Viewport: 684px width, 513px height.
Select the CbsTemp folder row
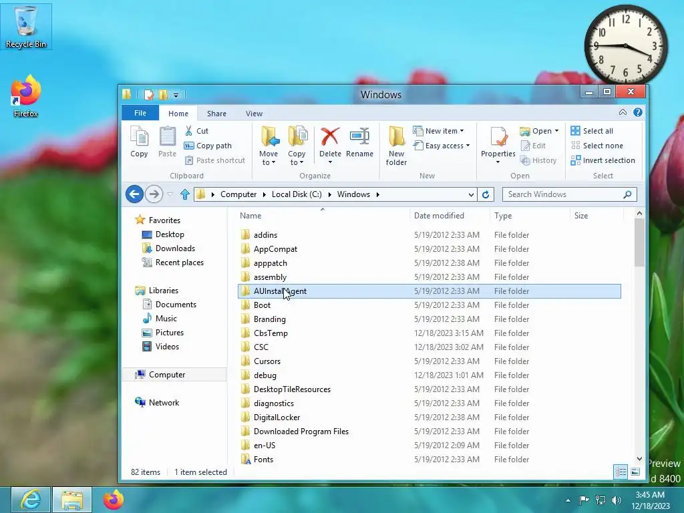tap(430, 333)
